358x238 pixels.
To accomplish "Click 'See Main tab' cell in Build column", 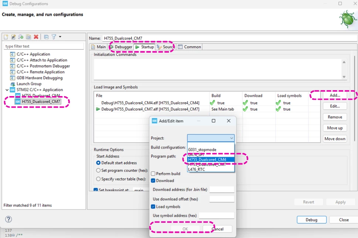I will [x=223, y=109].
